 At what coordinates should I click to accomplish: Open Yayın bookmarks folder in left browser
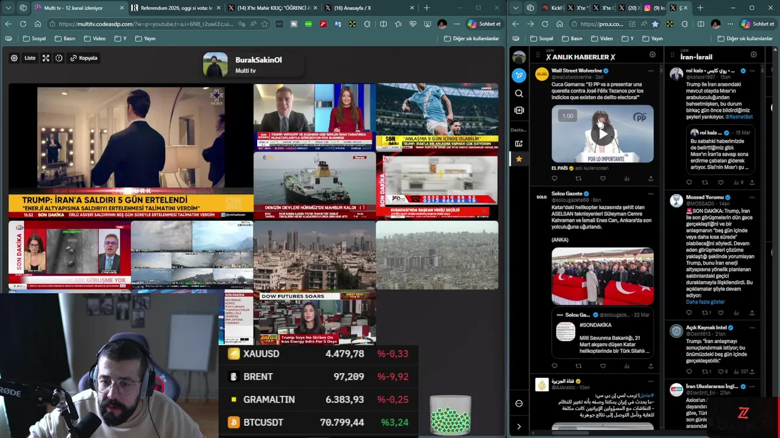tap(145, 38)
